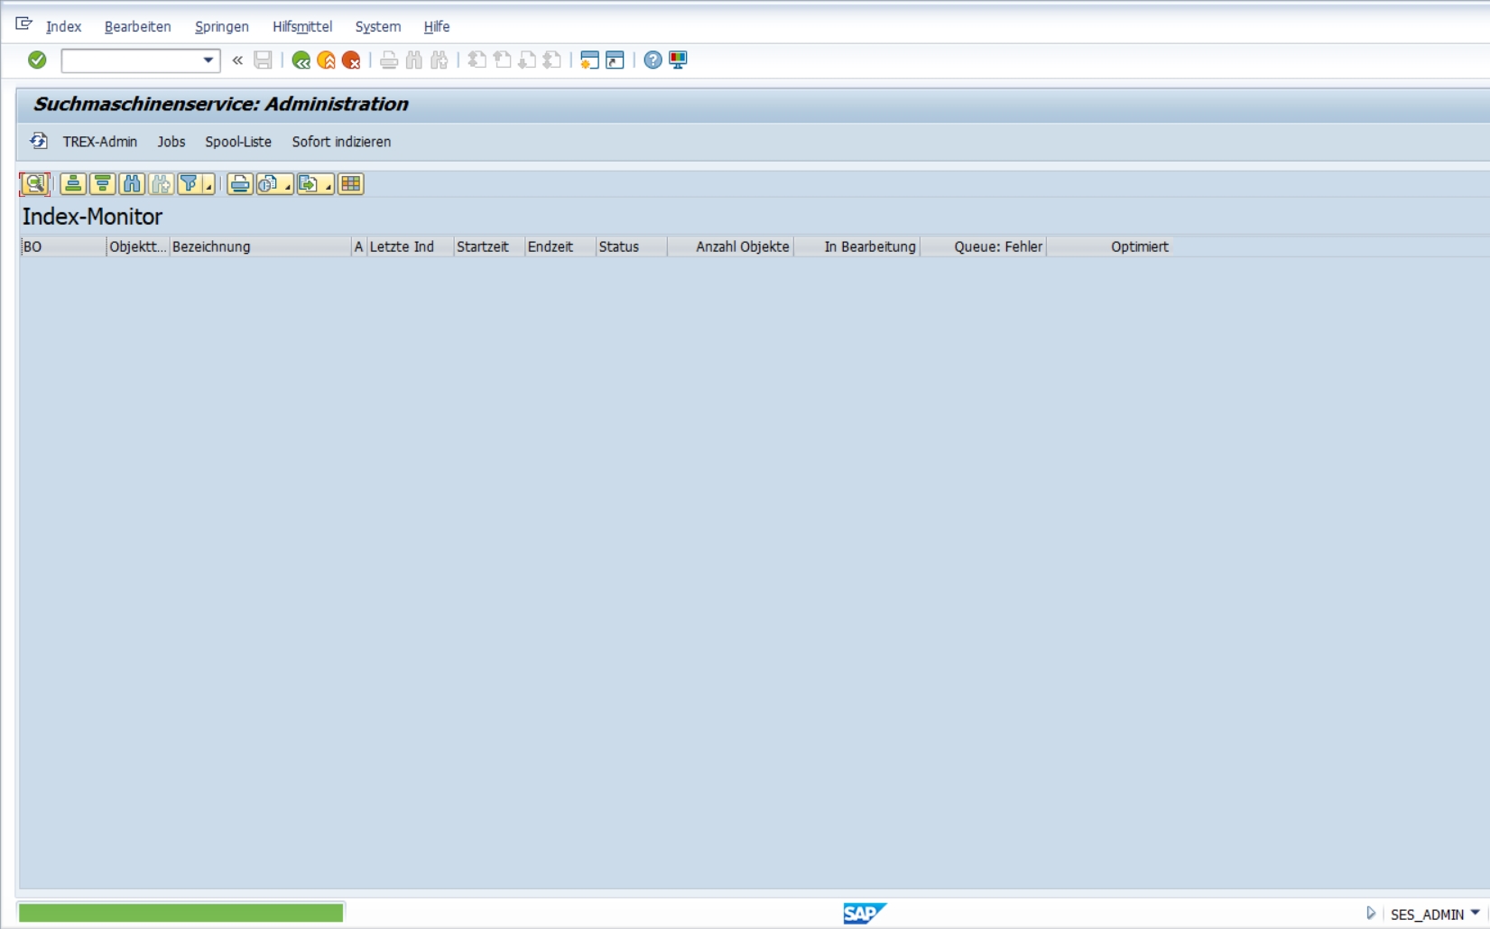
Task: Click the window menu icon left of Index
Action: (23, 24)
